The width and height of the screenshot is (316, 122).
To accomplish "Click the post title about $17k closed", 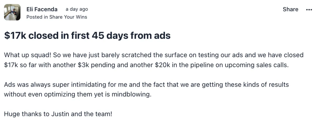I will pyautogui.click(x=87, y=35).
